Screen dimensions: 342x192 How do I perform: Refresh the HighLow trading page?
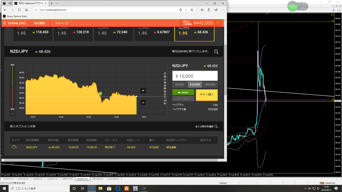click(19, 10)
